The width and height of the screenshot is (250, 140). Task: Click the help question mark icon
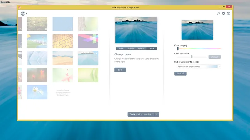228,13
